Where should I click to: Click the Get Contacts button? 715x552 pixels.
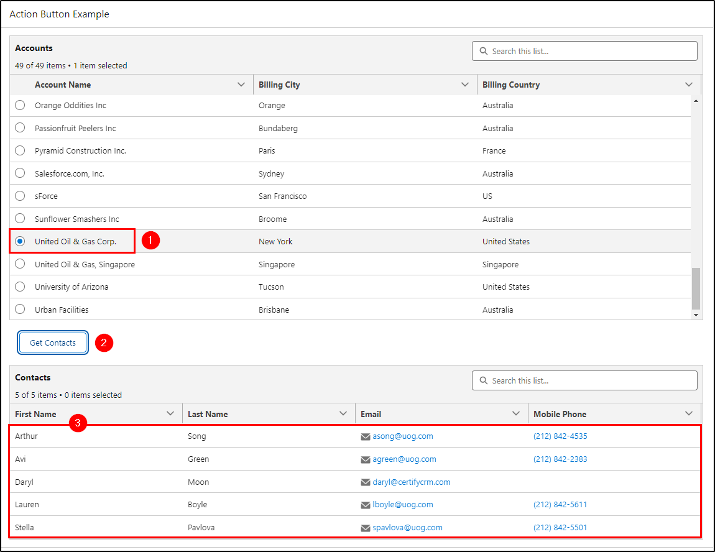(x=53, y=343)
